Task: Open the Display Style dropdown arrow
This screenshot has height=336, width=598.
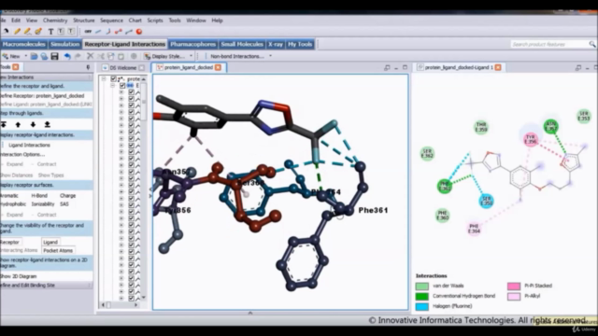Action: [x=191, y=56]
